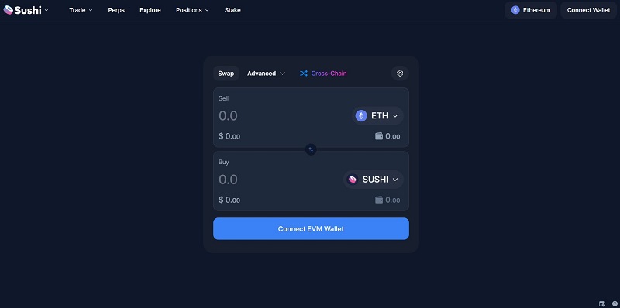Click the Sushi logo in the header

tap(22, 10)
